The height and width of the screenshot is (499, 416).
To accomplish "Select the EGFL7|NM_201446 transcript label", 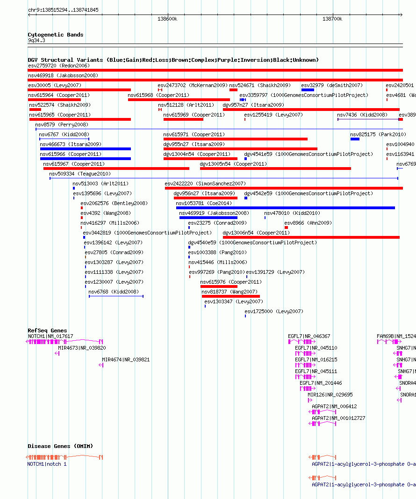I will click(321, 383).
